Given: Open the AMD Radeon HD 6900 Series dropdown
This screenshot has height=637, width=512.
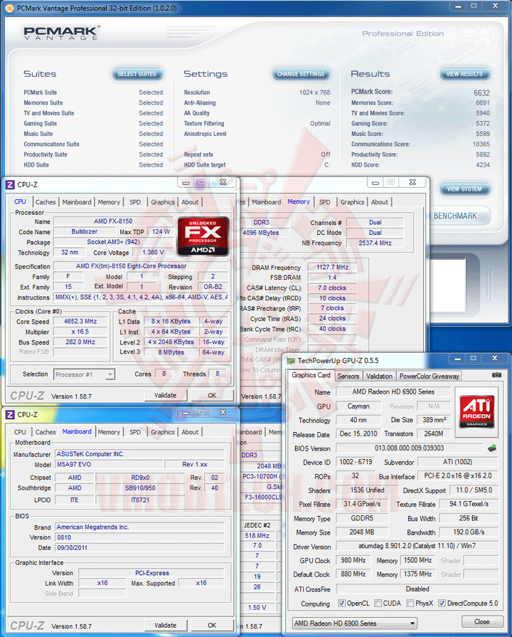Looking at the screenshot, I should pyautogui.click(x=354, y=623).
